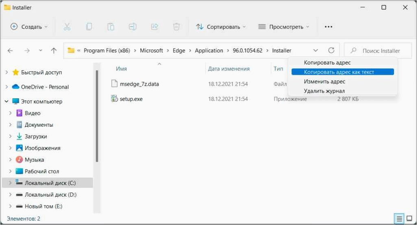Click 96.0.1054.62 breadcrumb segment
This screenshot has height=225, width=417.
pyautogui.click(x=248, y=50)
